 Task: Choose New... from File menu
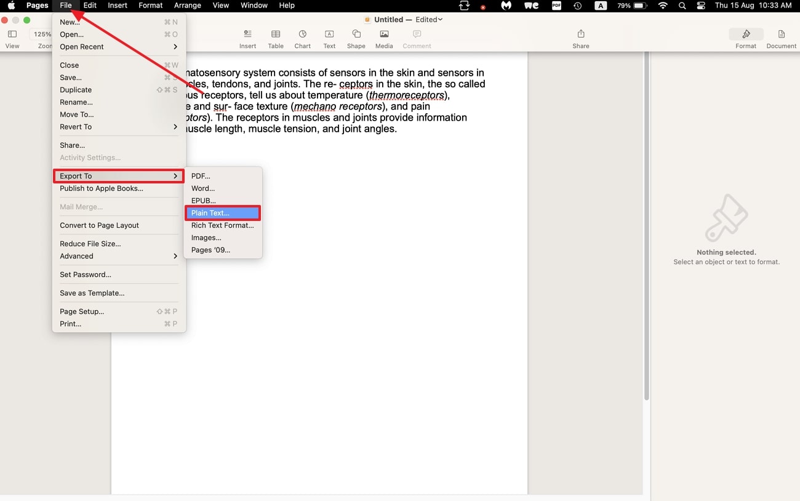[x=119, y=22]
